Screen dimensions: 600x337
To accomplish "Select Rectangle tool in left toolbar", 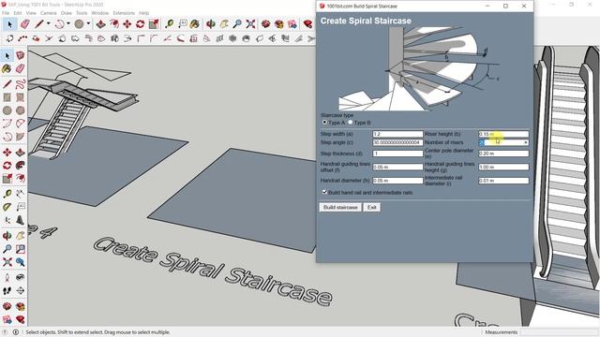I will pos(7,97).
